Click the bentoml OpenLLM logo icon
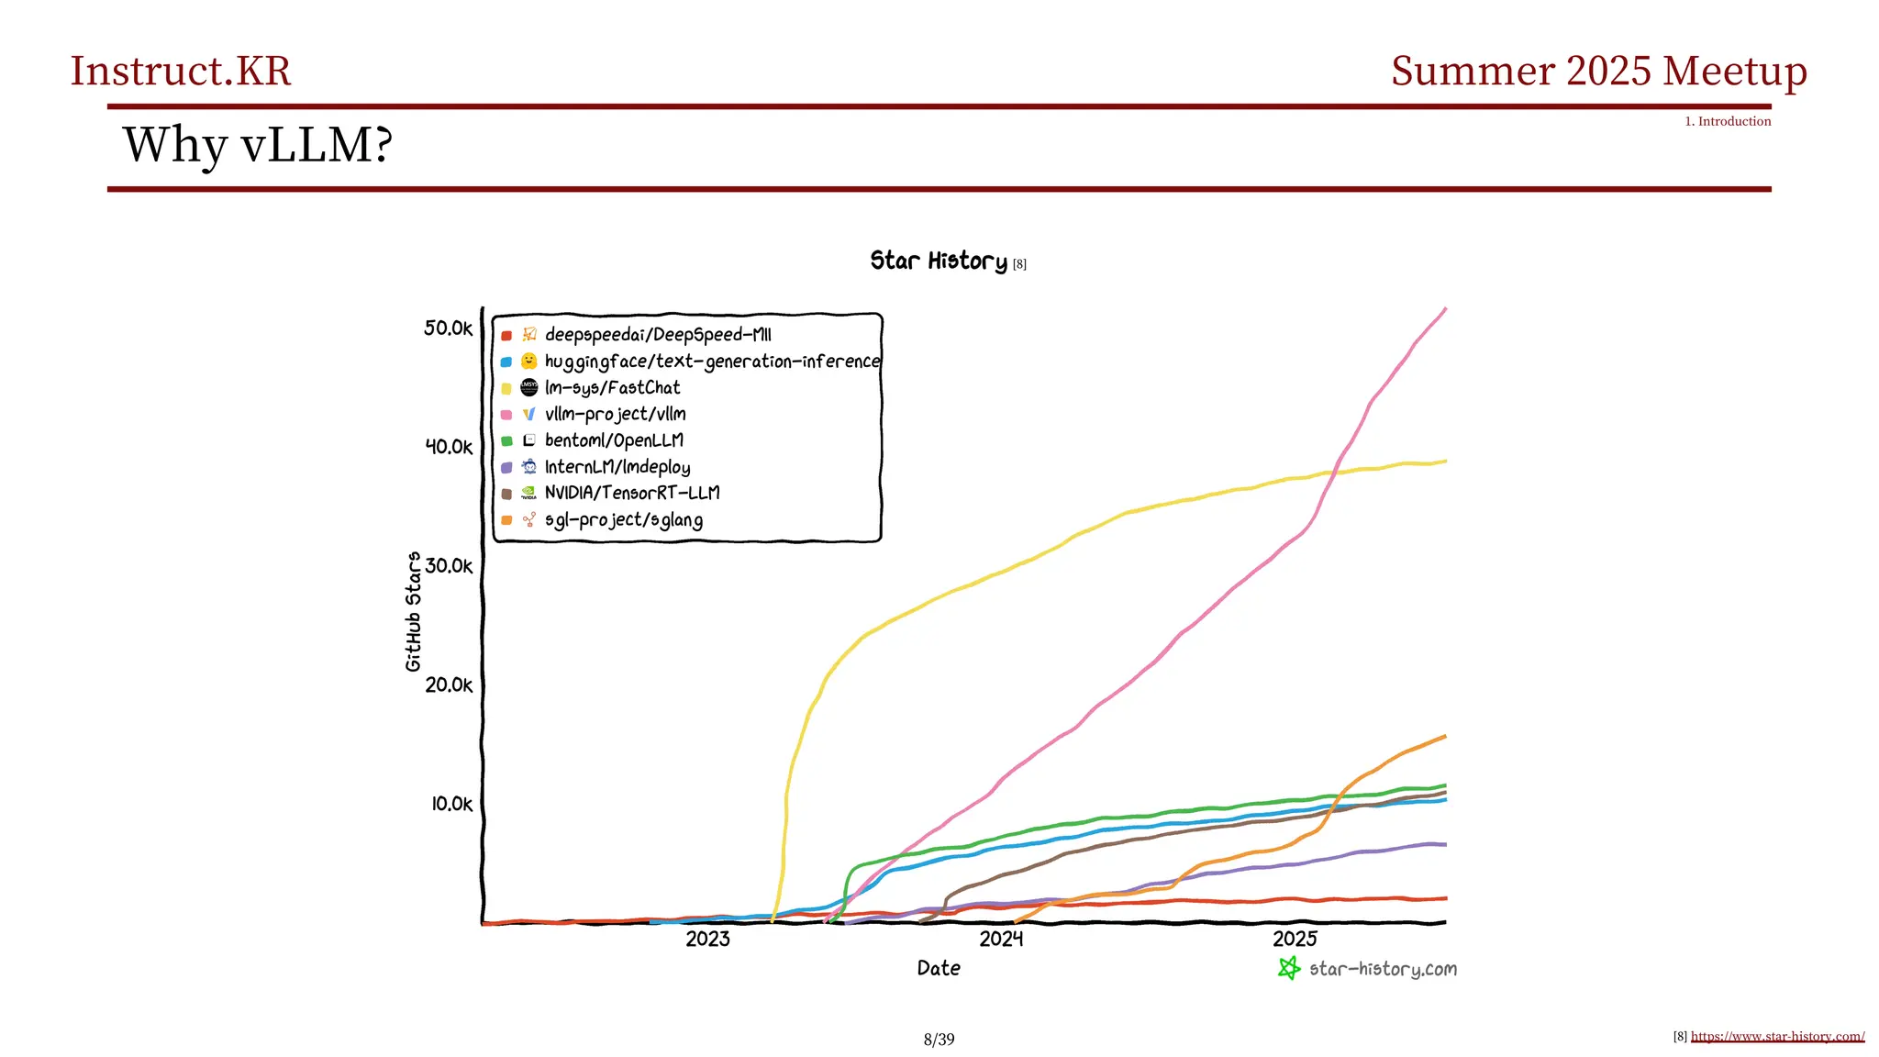 (x=529, y=440)
